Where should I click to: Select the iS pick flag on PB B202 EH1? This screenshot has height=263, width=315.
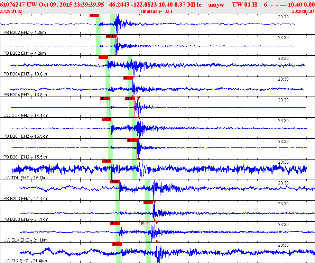[x=111, y=36]
